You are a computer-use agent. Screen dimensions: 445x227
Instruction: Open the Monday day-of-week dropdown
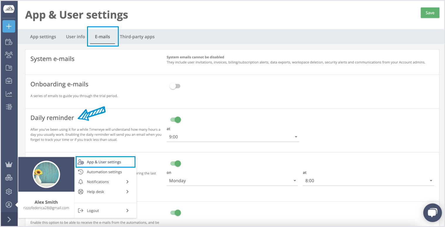[233, 181]
